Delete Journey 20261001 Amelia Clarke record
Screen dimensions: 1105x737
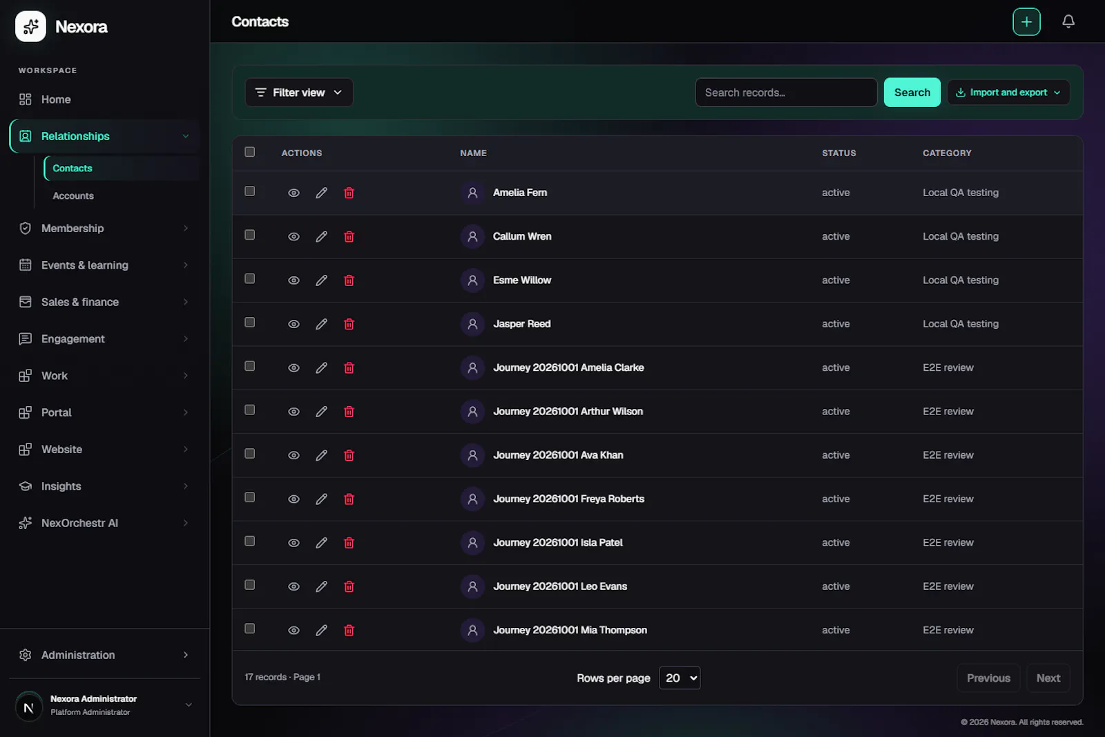pos(349,367)
